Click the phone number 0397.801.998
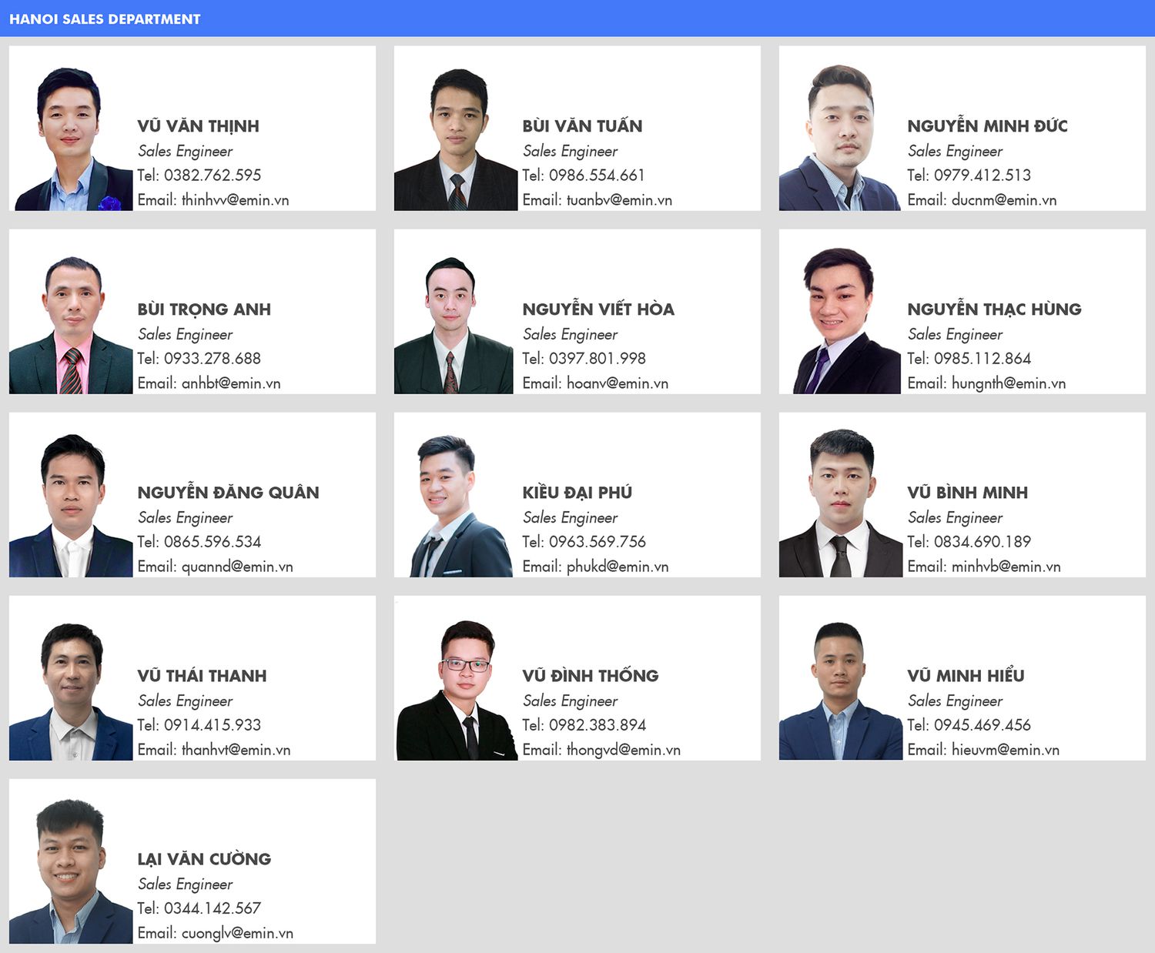Viewport: 1155px width, 953px height. pyautogui.click(x=598, y=359)
